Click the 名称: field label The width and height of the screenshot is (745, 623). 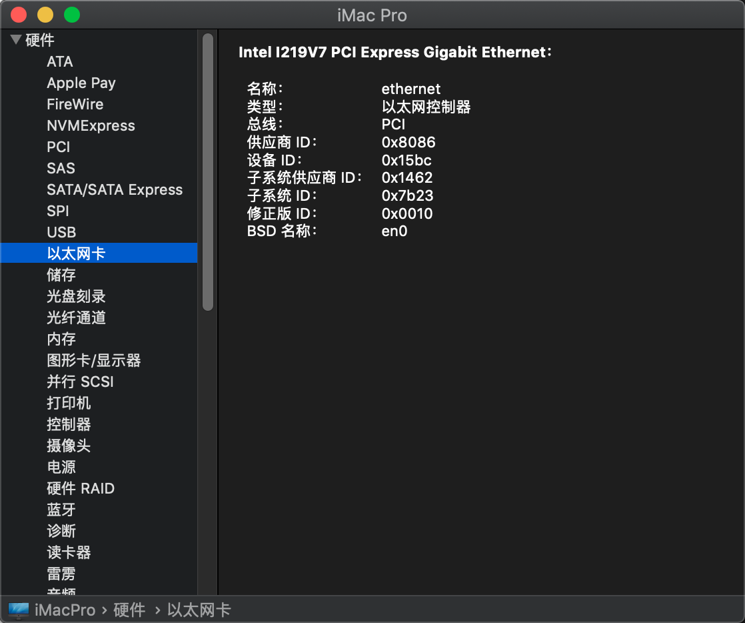[x=265, y=89]
